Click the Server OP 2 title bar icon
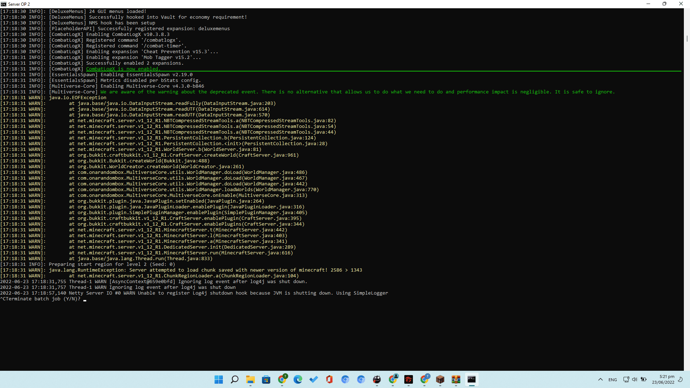Viewport: 690px width, 388px height. [4, 4]
